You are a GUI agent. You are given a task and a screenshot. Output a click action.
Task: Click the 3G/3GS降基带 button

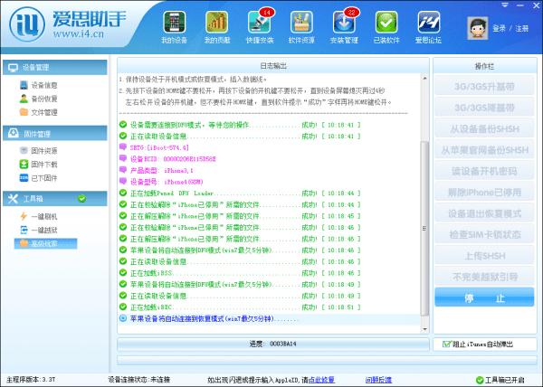(x=484, y=108)
